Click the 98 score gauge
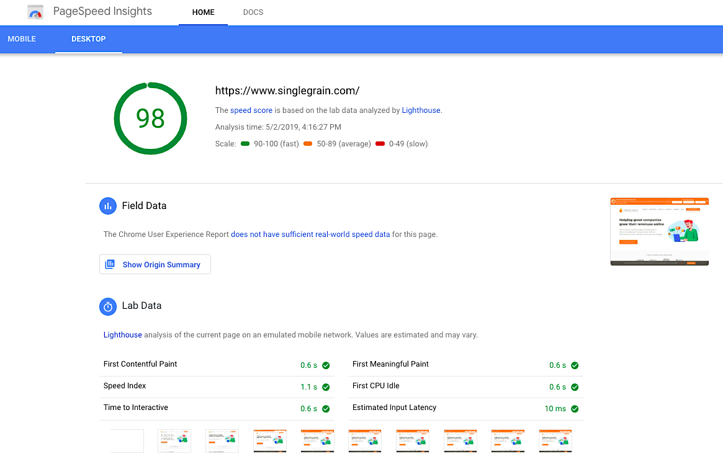The height and width of the screenshot is (459, 723). [150, 118]
